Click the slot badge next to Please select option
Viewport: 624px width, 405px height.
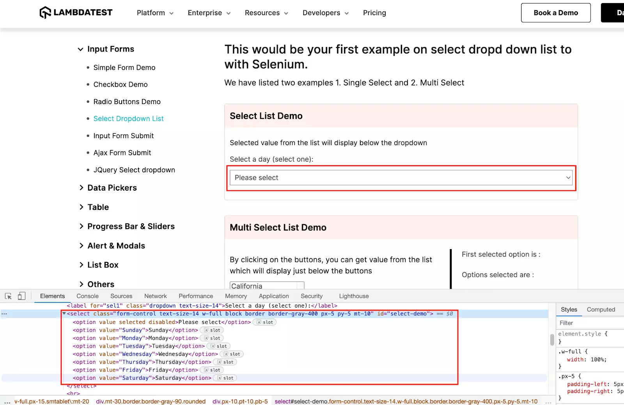[x=265, y=322]
